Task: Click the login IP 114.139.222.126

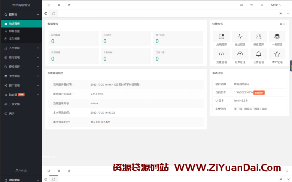Action: tap(100, 122)
